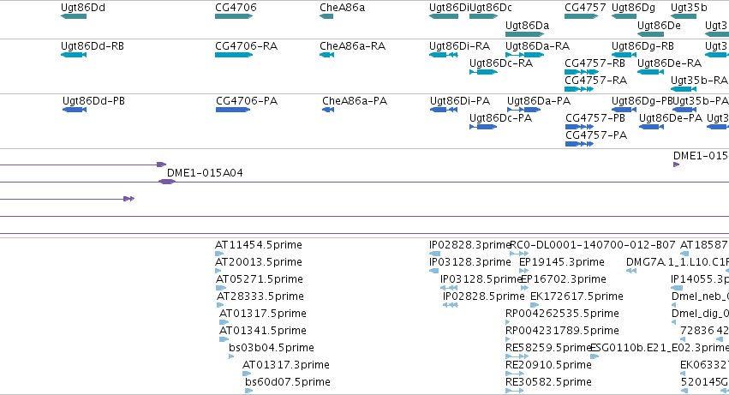Viewport: 729px width, 395px height.
Task: Select the AT01341.5prime EST label
Action: click(263, 332)
